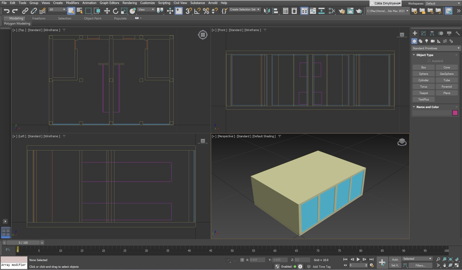This screenshot has width=462, height=270.
Task: Open the Create Selection Set dropdown
Action: click(x=245, y=10)
